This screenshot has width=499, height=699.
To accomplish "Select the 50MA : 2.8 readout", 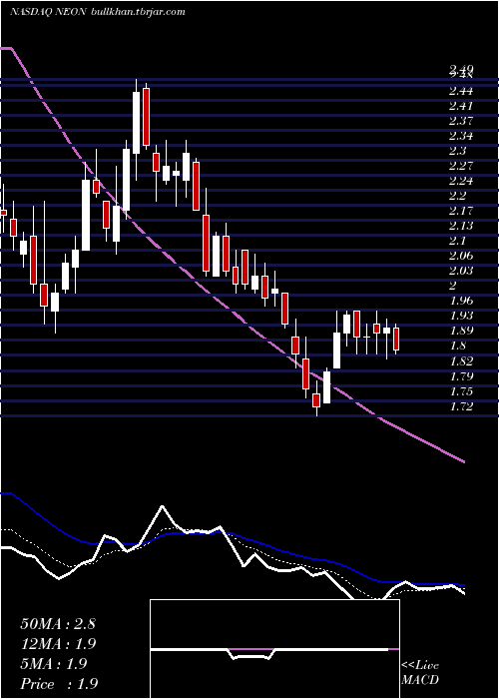I will coord(58,624).
